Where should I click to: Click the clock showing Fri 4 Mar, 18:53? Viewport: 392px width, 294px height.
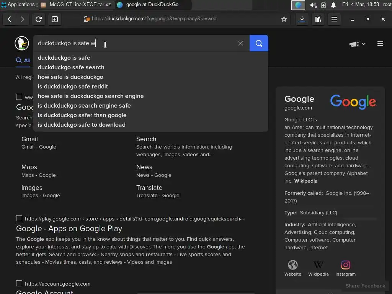(x=361, y=5)
